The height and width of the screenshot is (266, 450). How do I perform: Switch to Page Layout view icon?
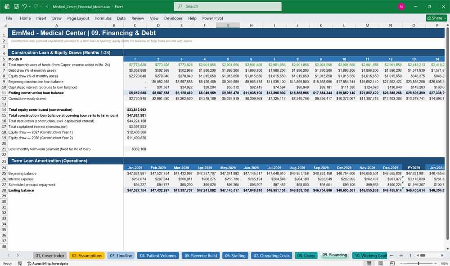(381, 263)
